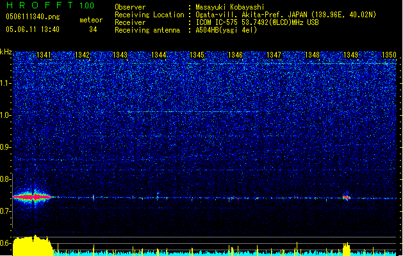Click time marker 1350
Screen dimensions: 403x256
click(389, 55)
